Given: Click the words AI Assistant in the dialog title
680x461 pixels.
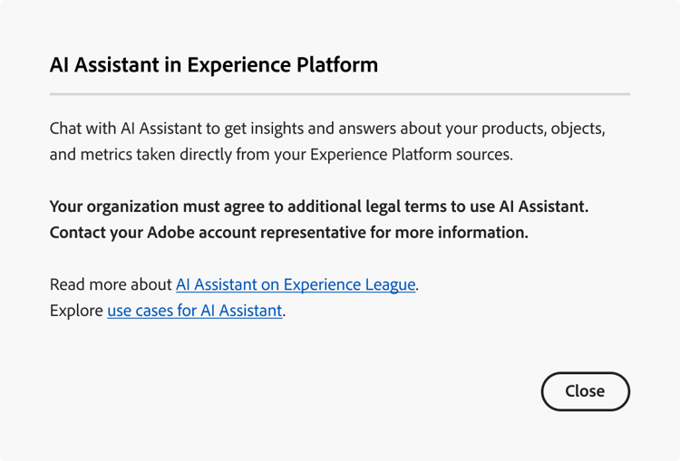Looking at the screenshot, I should (x=102, y=65).
